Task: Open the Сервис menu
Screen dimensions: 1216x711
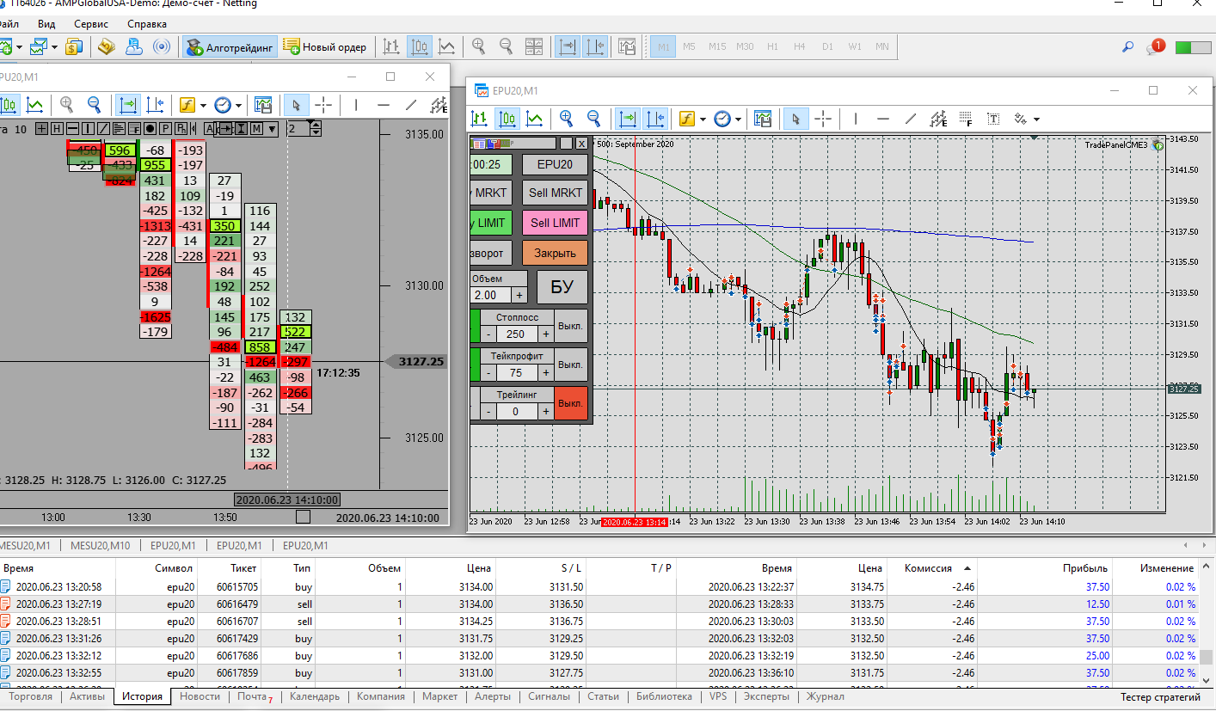Action: (x=91, y=24)
